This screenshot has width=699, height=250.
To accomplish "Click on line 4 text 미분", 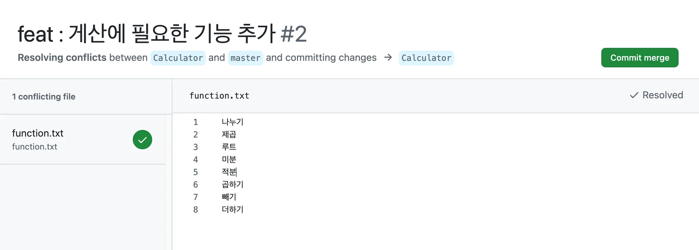I will click(229, 159).
